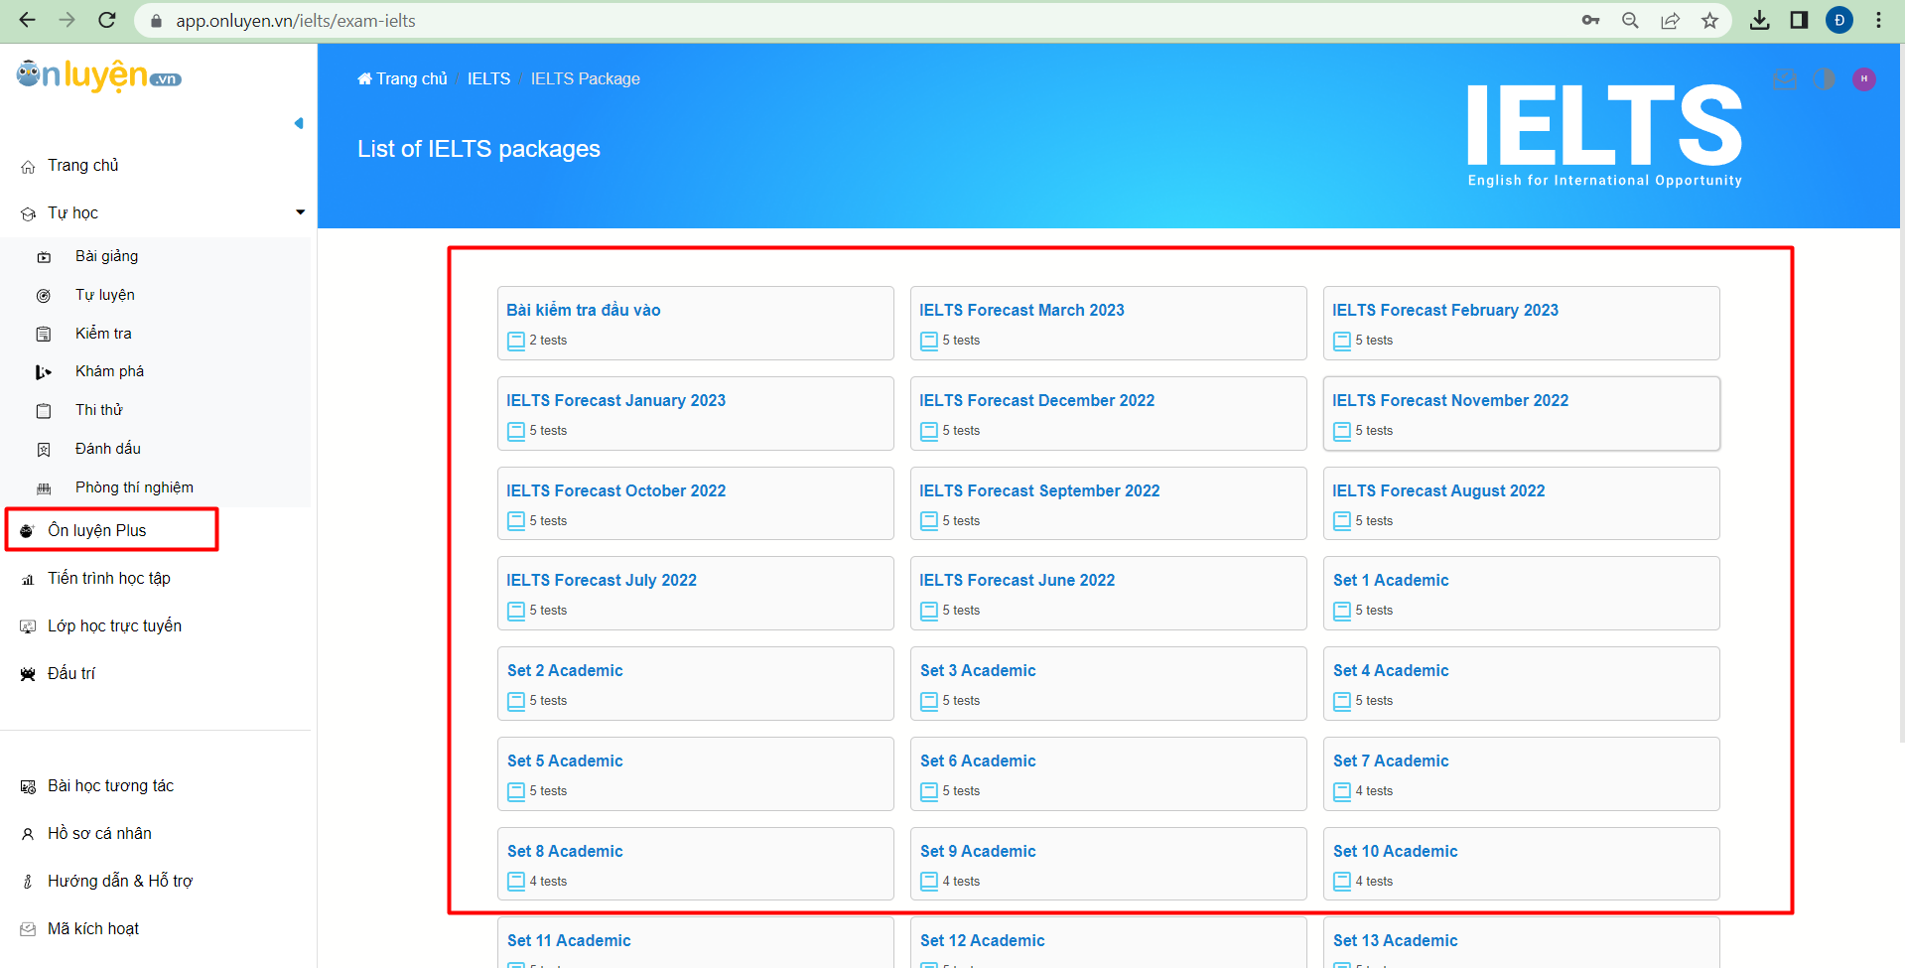Screen dimensions: 1905x968
Task: Open Tự luyện practice
Action: click(104, 295)
